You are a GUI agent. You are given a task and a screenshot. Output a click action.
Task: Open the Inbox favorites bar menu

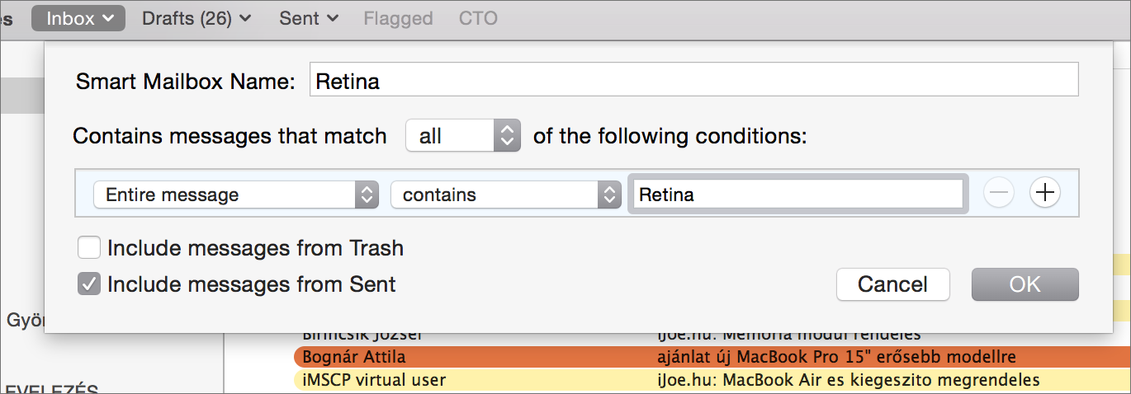pos(78,18)
